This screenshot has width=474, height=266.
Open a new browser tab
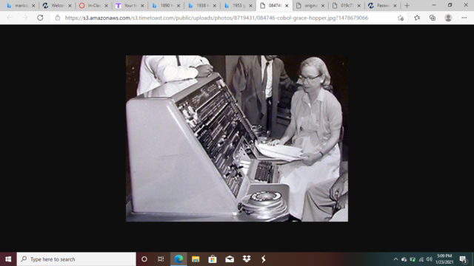tap(407, 5)
